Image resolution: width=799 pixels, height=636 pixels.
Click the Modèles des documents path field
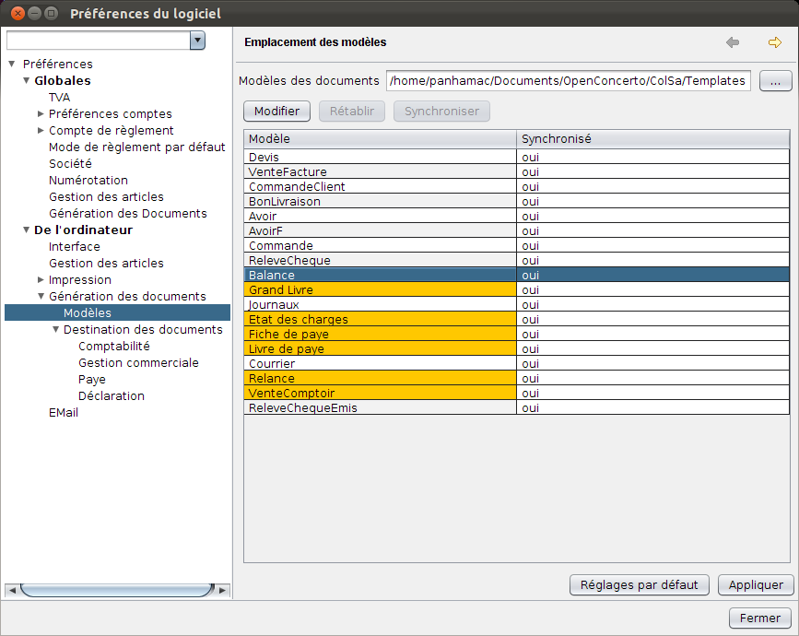(569, 80)
